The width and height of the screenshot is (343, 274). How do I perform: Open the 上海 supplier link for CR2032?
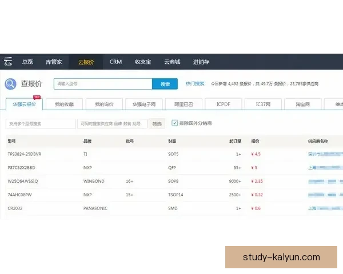[x=325, y=208]
